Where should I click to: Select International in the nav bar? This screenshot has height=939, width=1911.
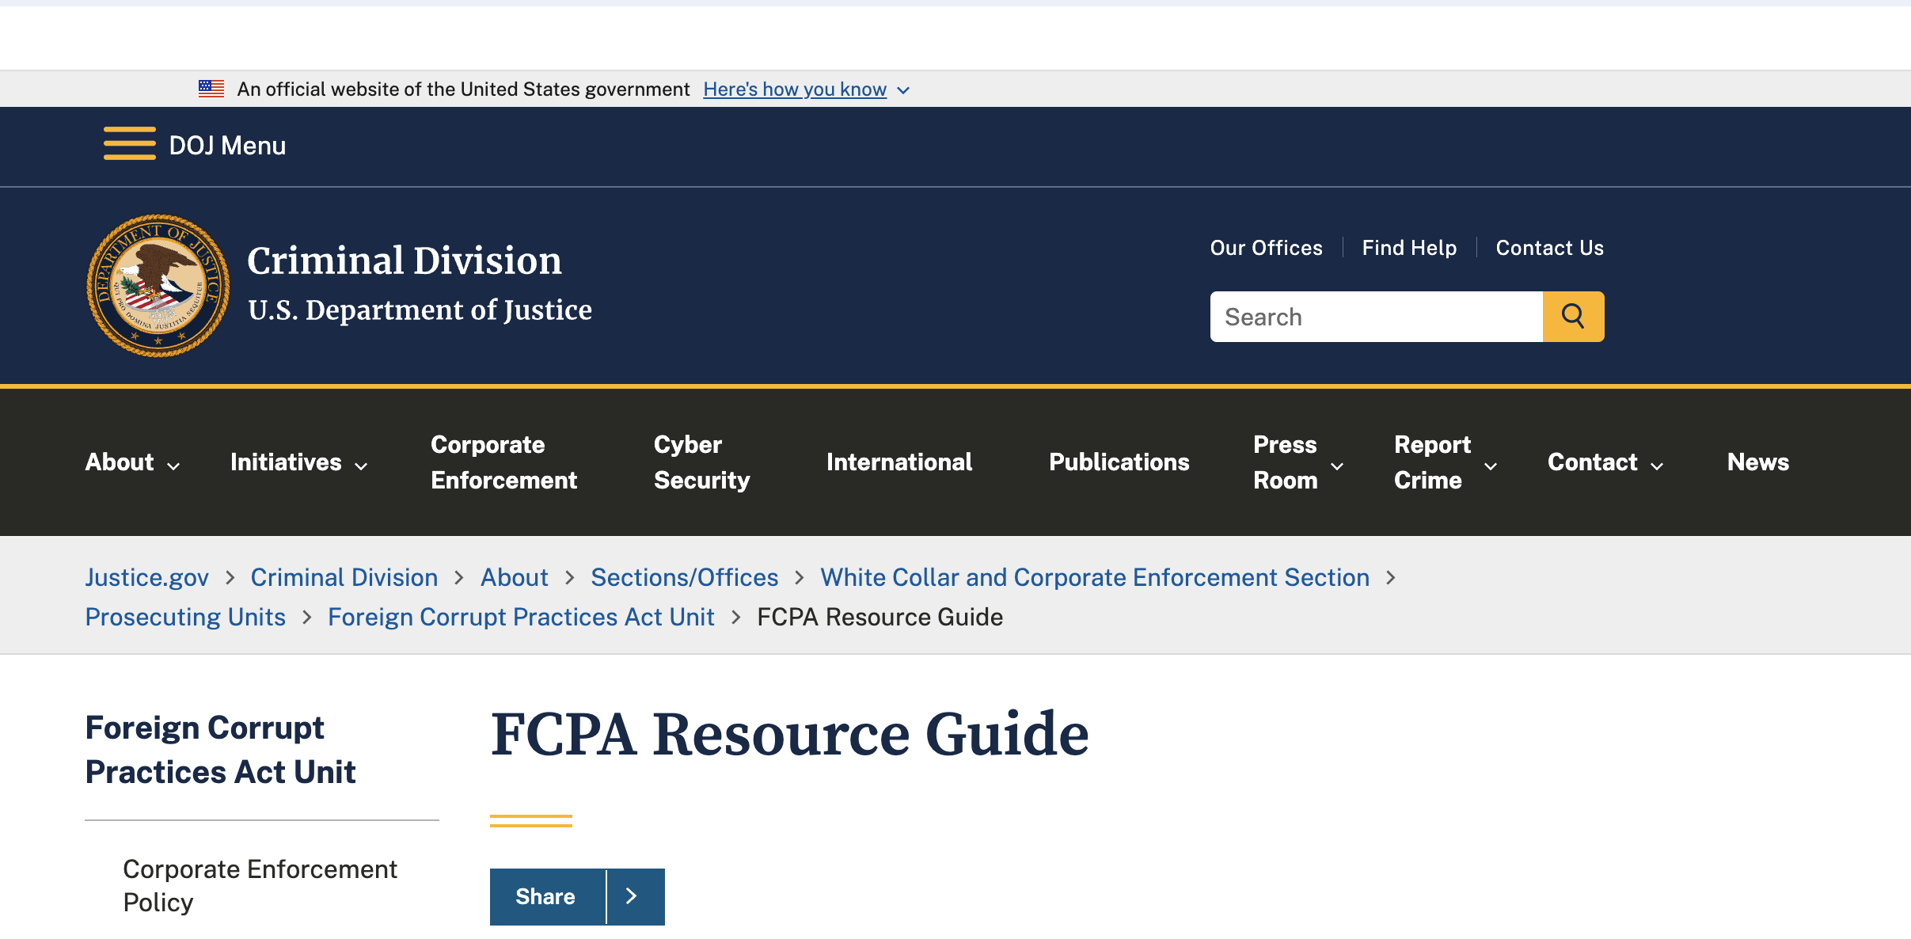click(x=899, y=462)
